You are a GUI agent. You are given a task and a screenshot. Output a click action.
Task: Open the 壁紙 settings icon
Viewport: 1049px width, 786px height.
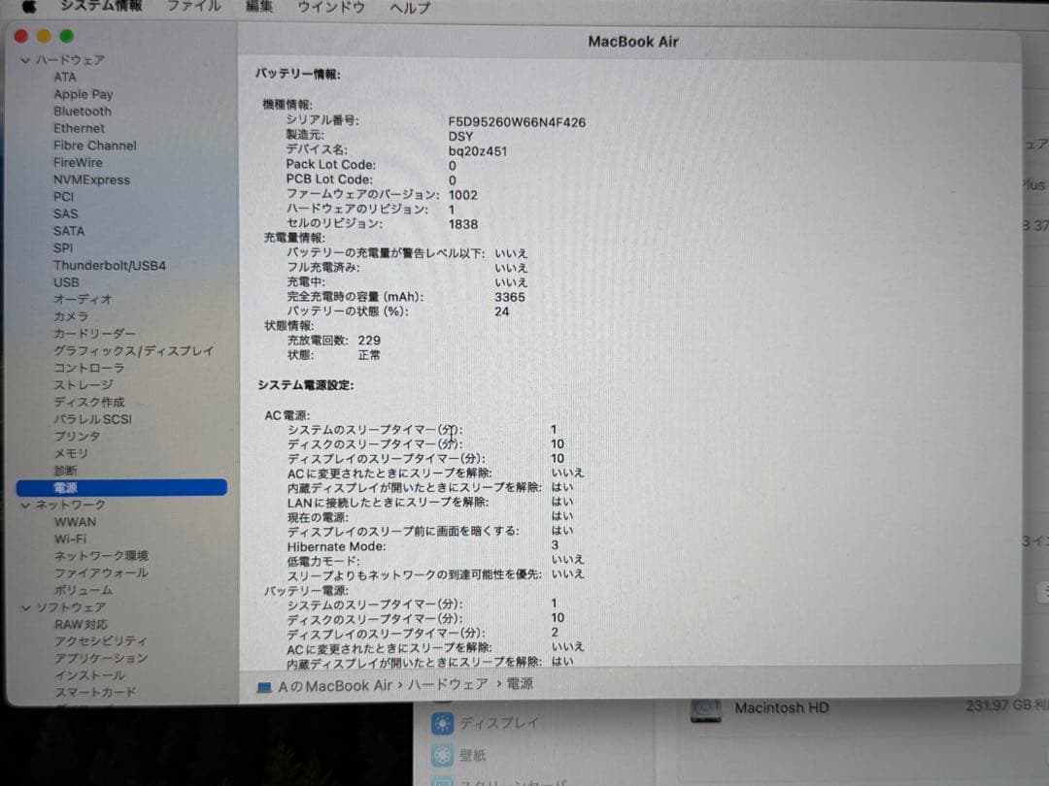coord(445,755)
